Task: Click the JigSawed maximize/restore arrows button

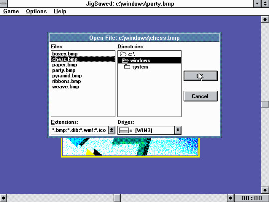Action: 265,3
